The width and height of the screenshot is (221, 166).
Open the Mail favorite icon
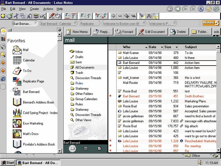pos(17,50)
